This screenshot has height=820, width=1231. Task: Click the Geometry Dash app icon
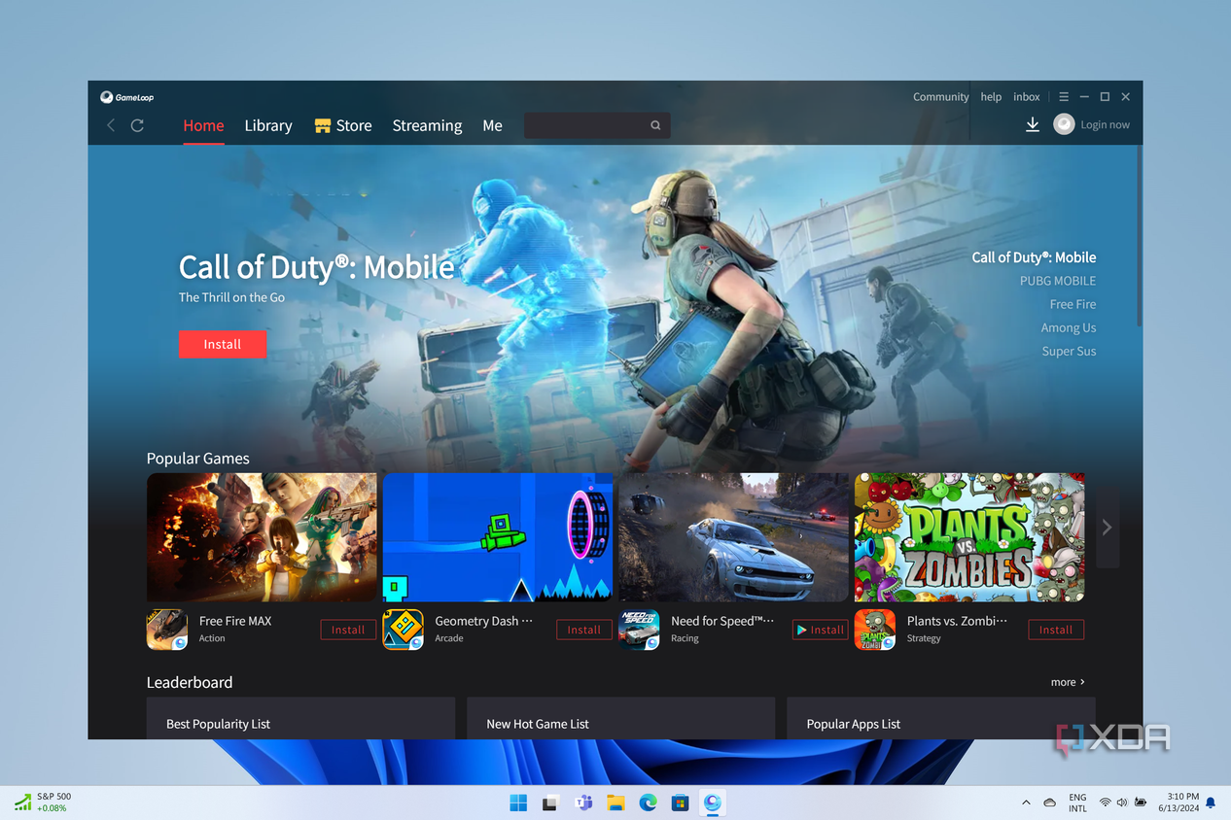[403, 630]
